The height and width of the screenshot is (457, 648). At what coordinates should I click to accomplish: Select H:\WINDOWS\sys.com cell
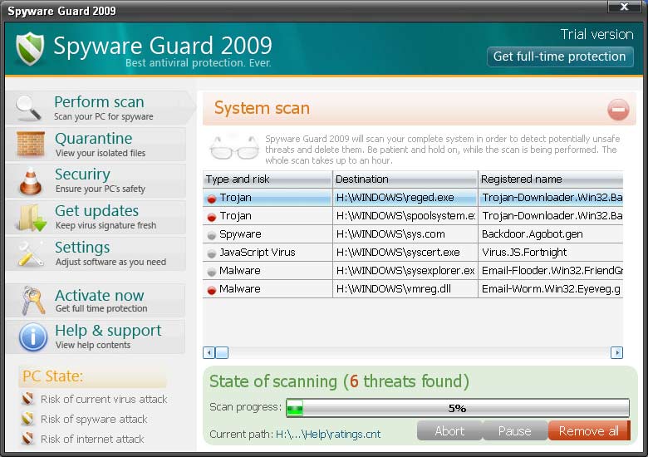pos(405,233)
